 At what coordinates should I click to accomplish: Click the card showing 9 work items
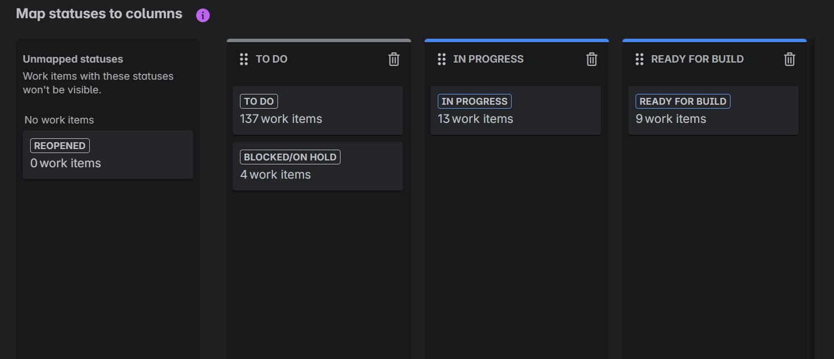point(713,110)
